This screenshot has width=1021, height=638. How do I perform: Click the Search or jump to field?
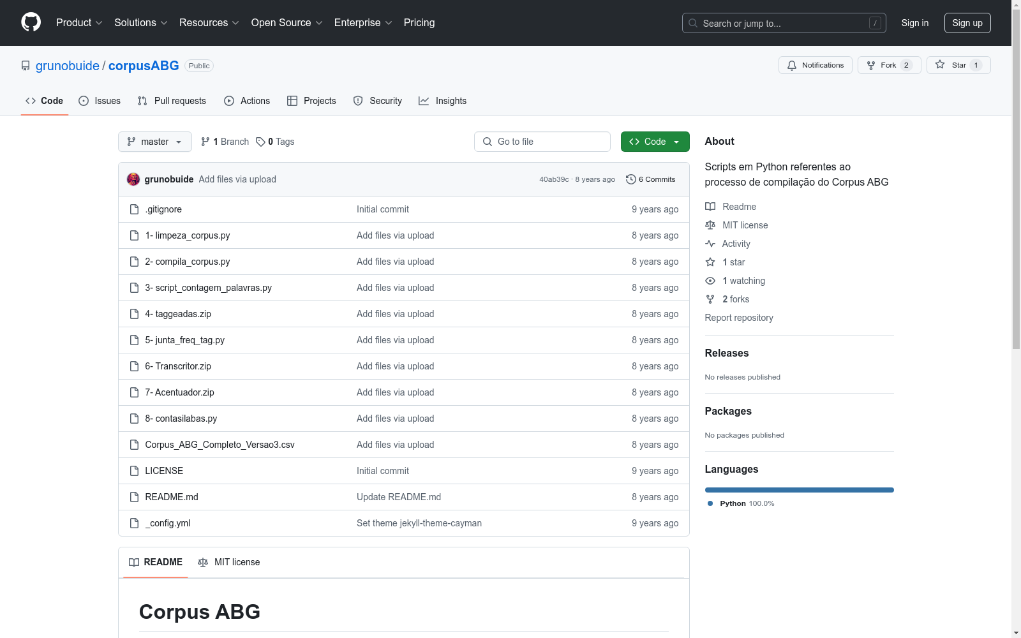[784, 23]
